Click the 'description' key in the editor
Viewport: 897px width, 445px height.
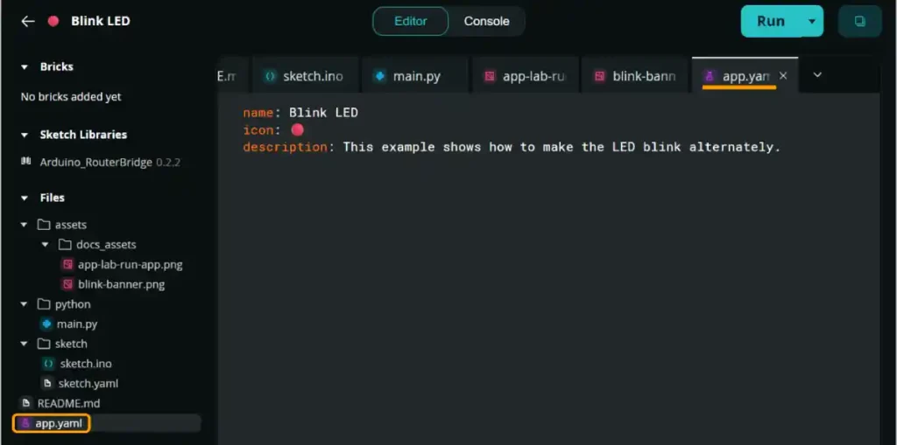pyautogui.click(x=285, y=147)
